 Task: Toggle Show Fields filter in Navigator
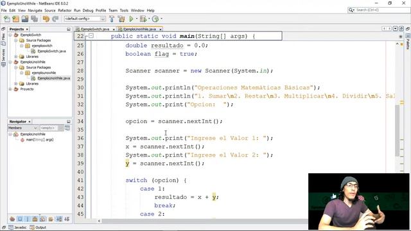click(x=20, y=219)
